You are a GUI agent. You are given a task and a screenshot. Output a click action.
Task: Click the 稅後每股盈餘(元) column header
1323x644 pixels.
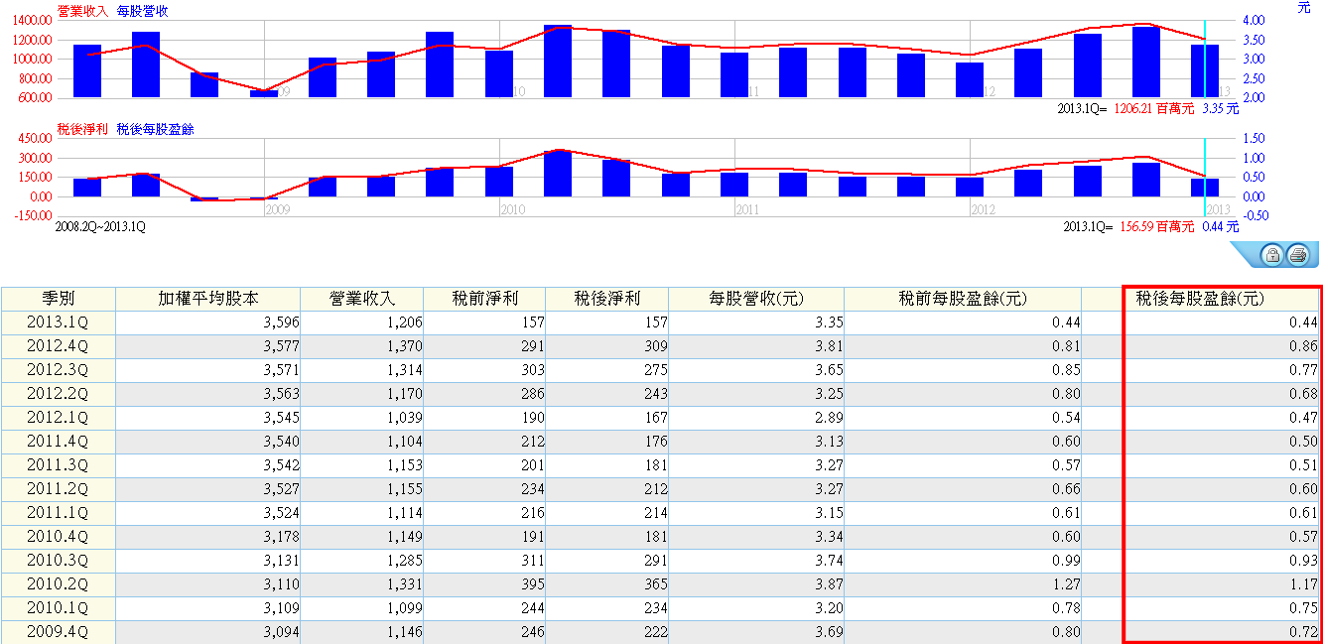(x=1200, y=299)
